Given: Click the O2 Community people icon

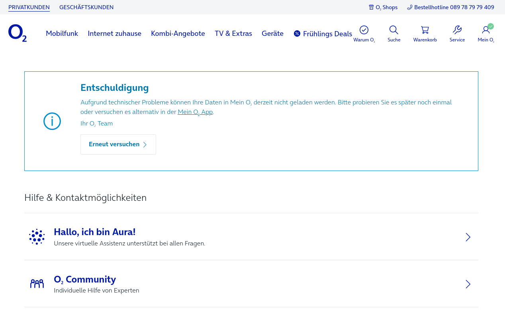Looking at the screenshot, I should click(x=37, y=284).
